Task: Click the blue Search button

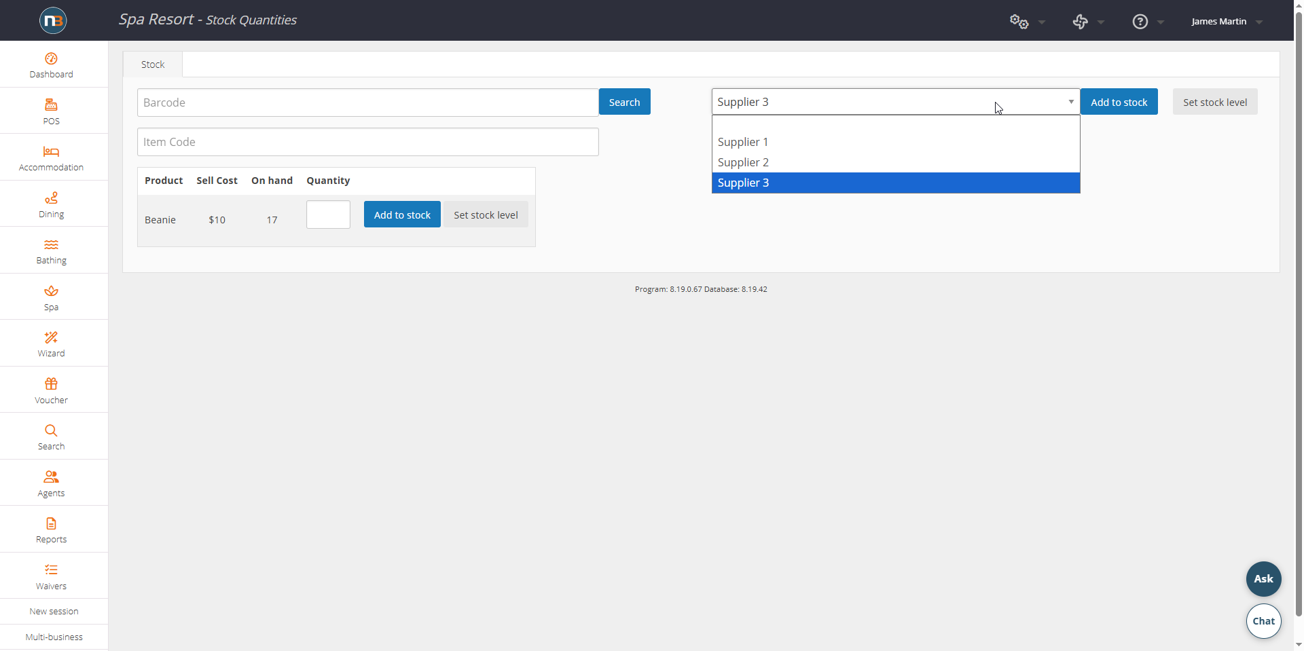Action: click(x=624, y=102)
